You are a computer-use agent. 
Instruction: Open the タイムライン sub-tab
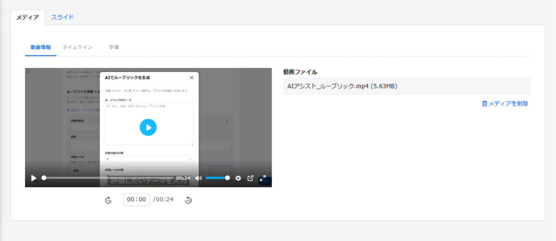[x=77, y=47]
